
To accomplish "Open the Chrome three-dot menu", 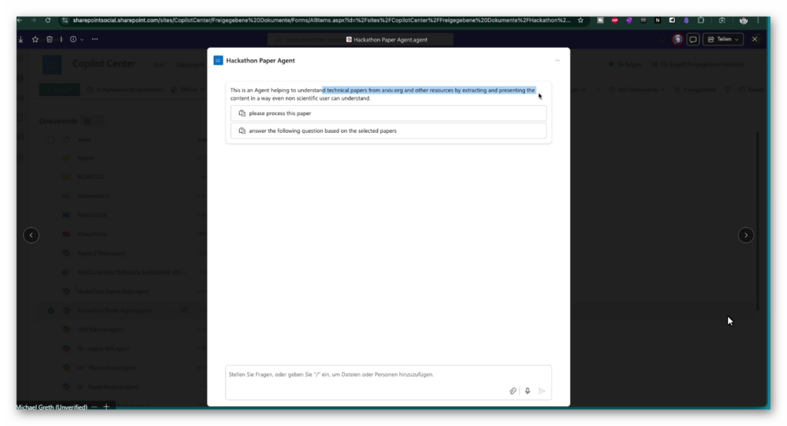I will pyautogui.click(x=758, y=21).
